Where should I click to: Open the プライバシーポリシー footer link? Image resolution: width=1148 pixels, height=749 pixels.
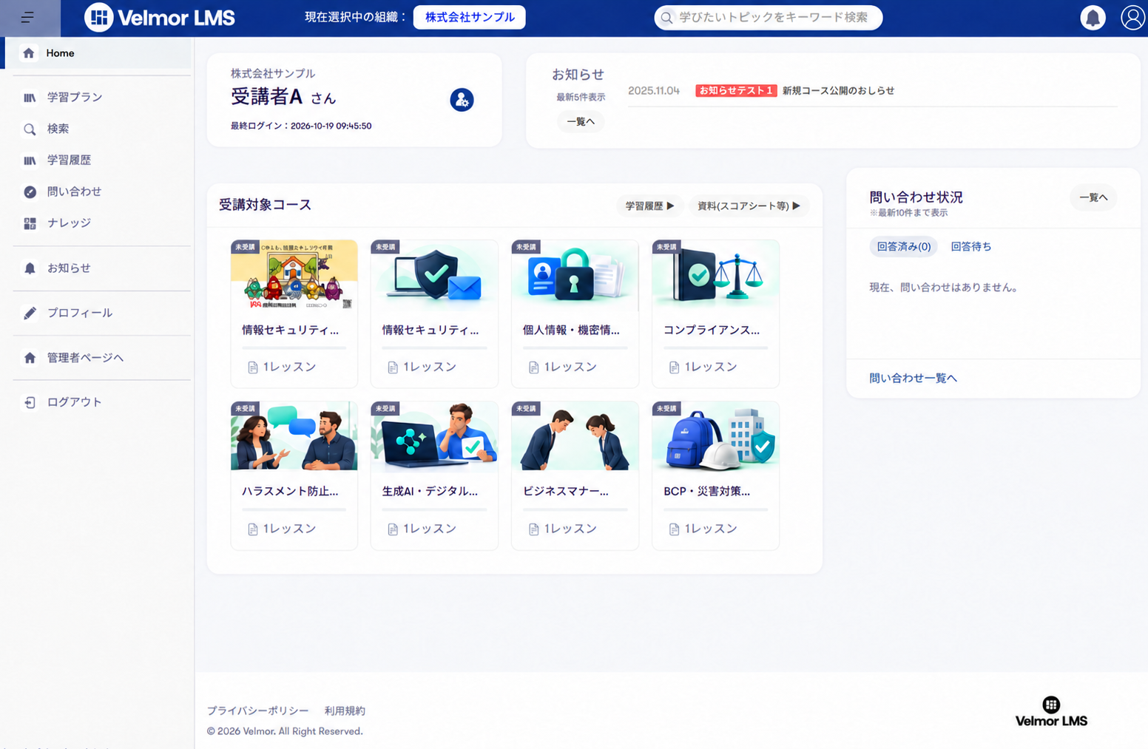pyautogui.click(x=257, y=711)
